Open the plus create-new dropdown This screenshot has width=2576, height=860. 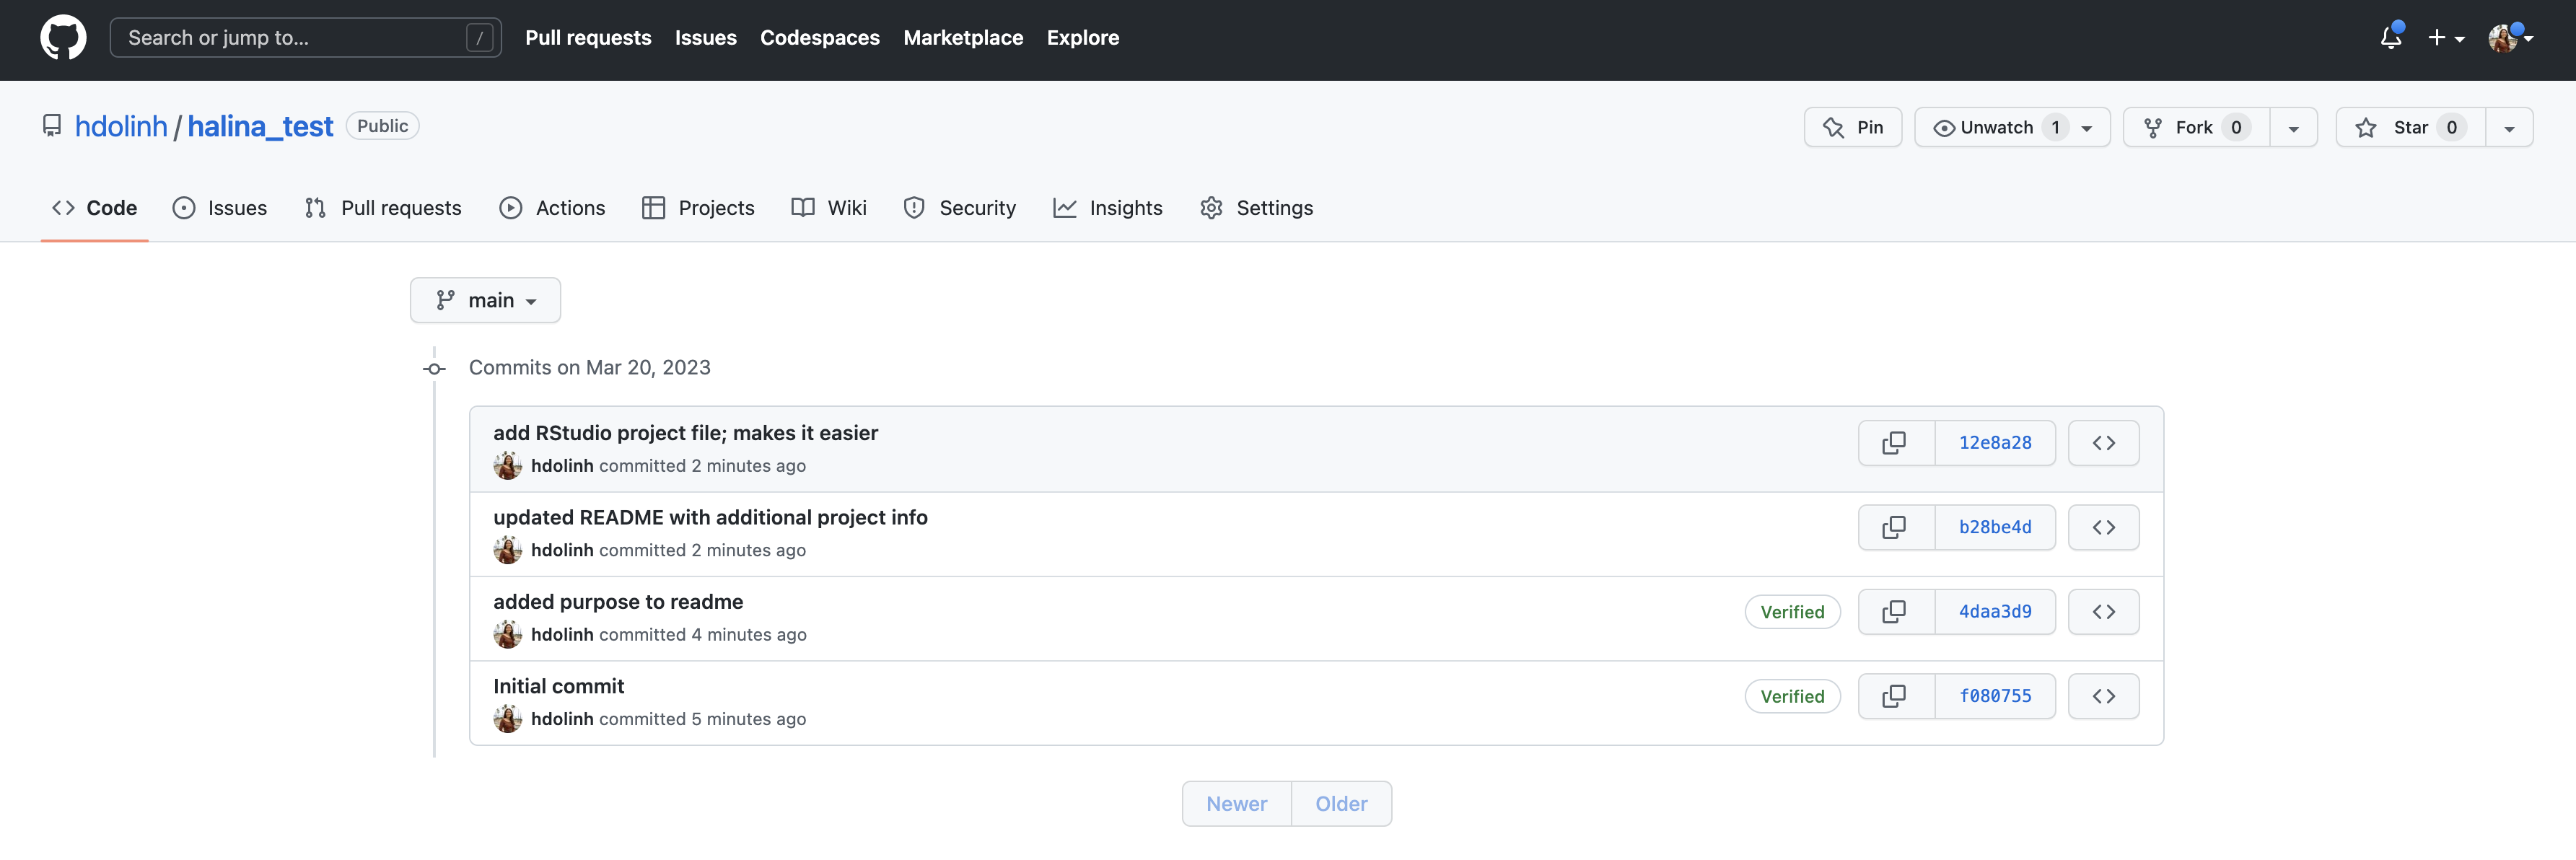[2445, 38]
